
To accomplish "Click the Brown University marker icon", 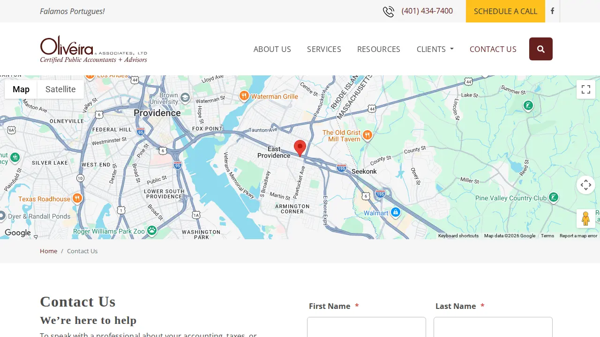I will tap(185, 97).
